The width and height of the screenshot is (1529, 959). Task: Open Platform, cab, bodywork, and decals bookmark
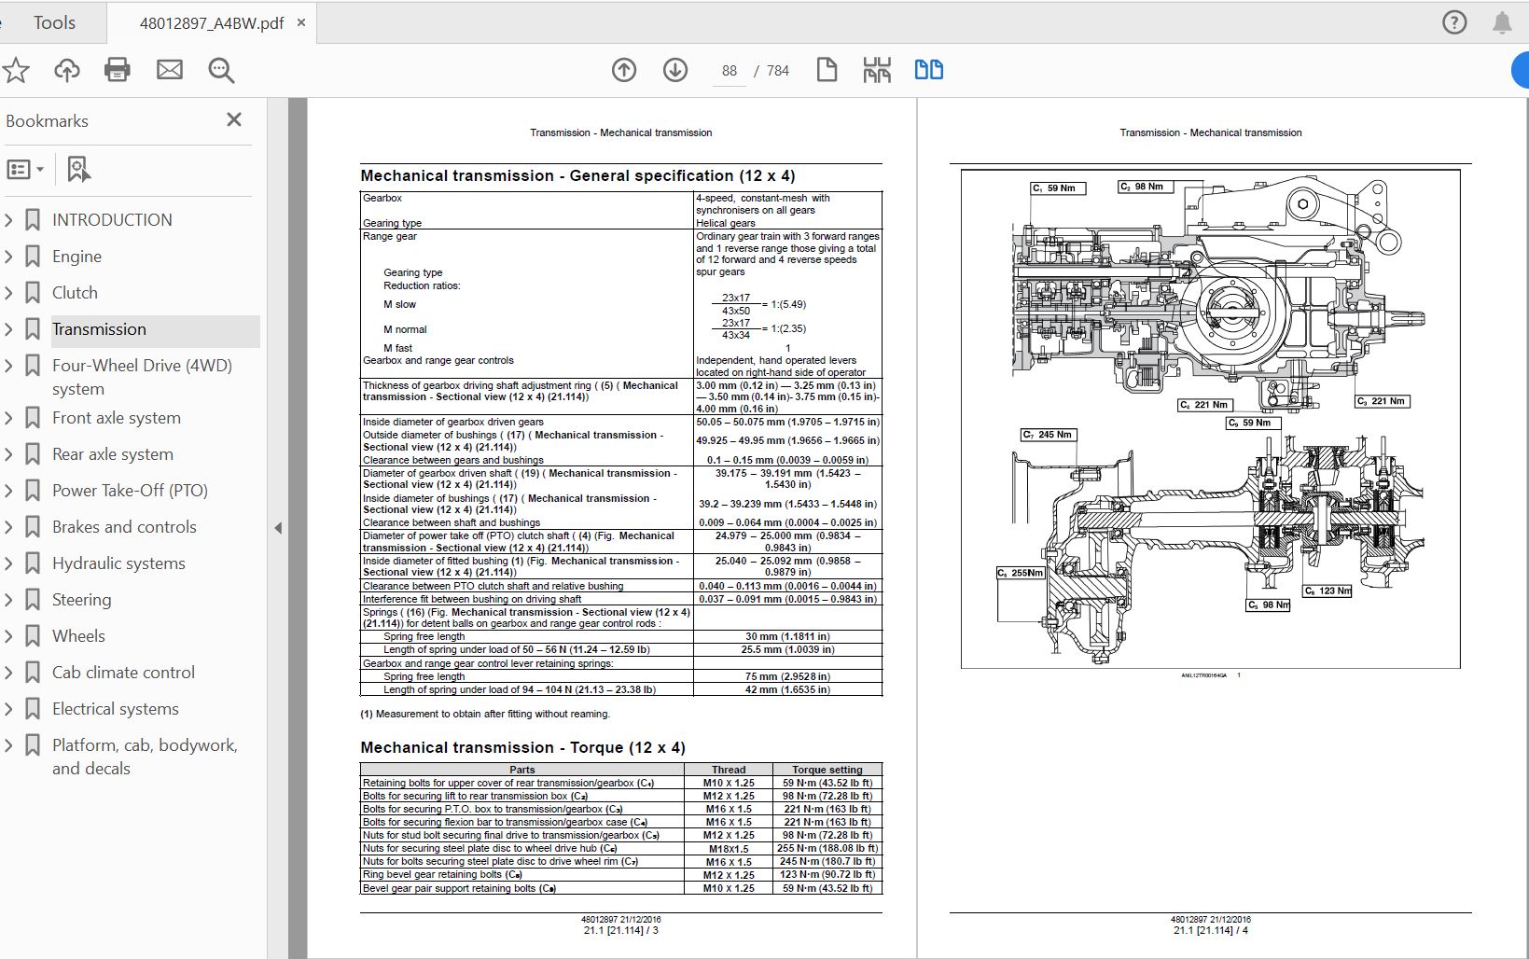coord(145,757)
